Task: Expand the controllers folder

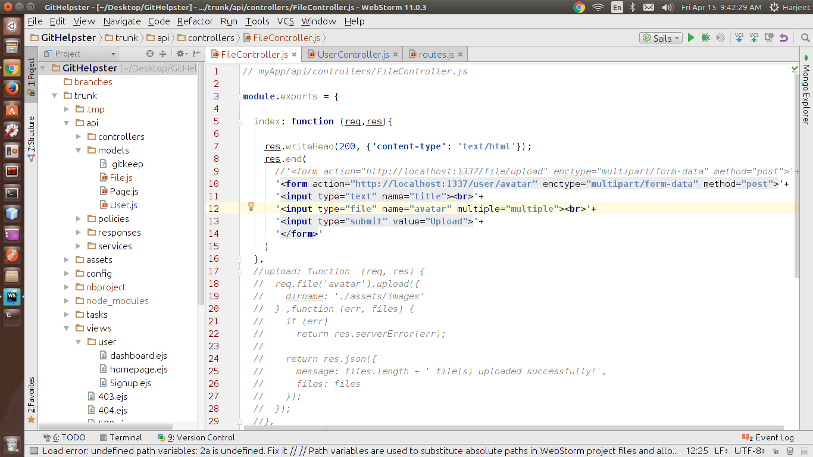Action: click(78, 137)
